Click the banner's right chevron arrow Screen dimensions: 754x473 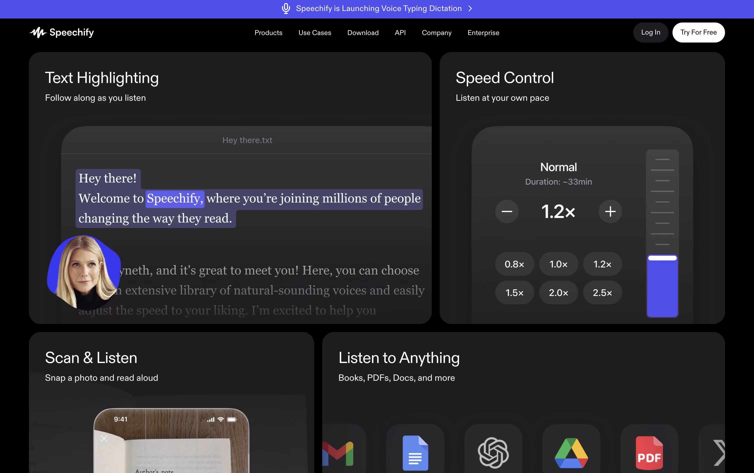pos(470,8)
